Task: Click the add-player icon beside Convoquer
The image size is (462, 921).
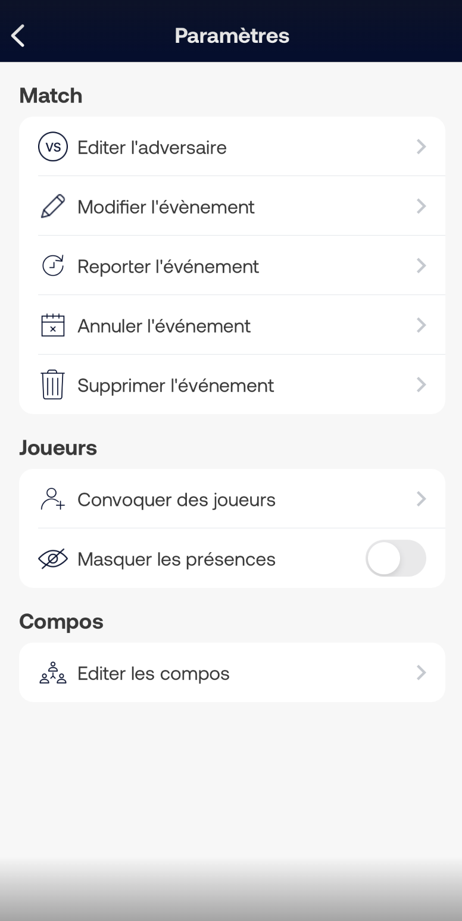Action: (x=53, y=499)
